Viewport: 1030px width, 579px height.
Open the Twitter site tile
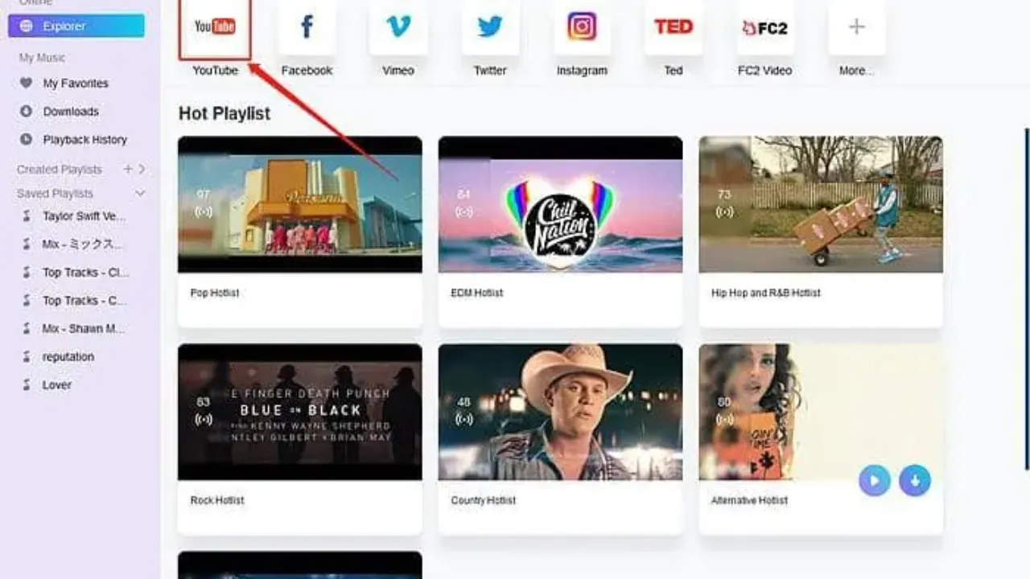coord(490,27)
